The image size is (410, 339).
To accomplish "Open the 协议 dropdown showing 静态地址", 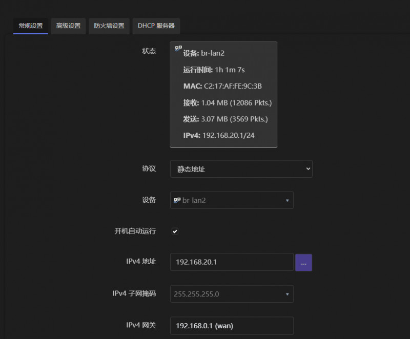I will (241, 169).
